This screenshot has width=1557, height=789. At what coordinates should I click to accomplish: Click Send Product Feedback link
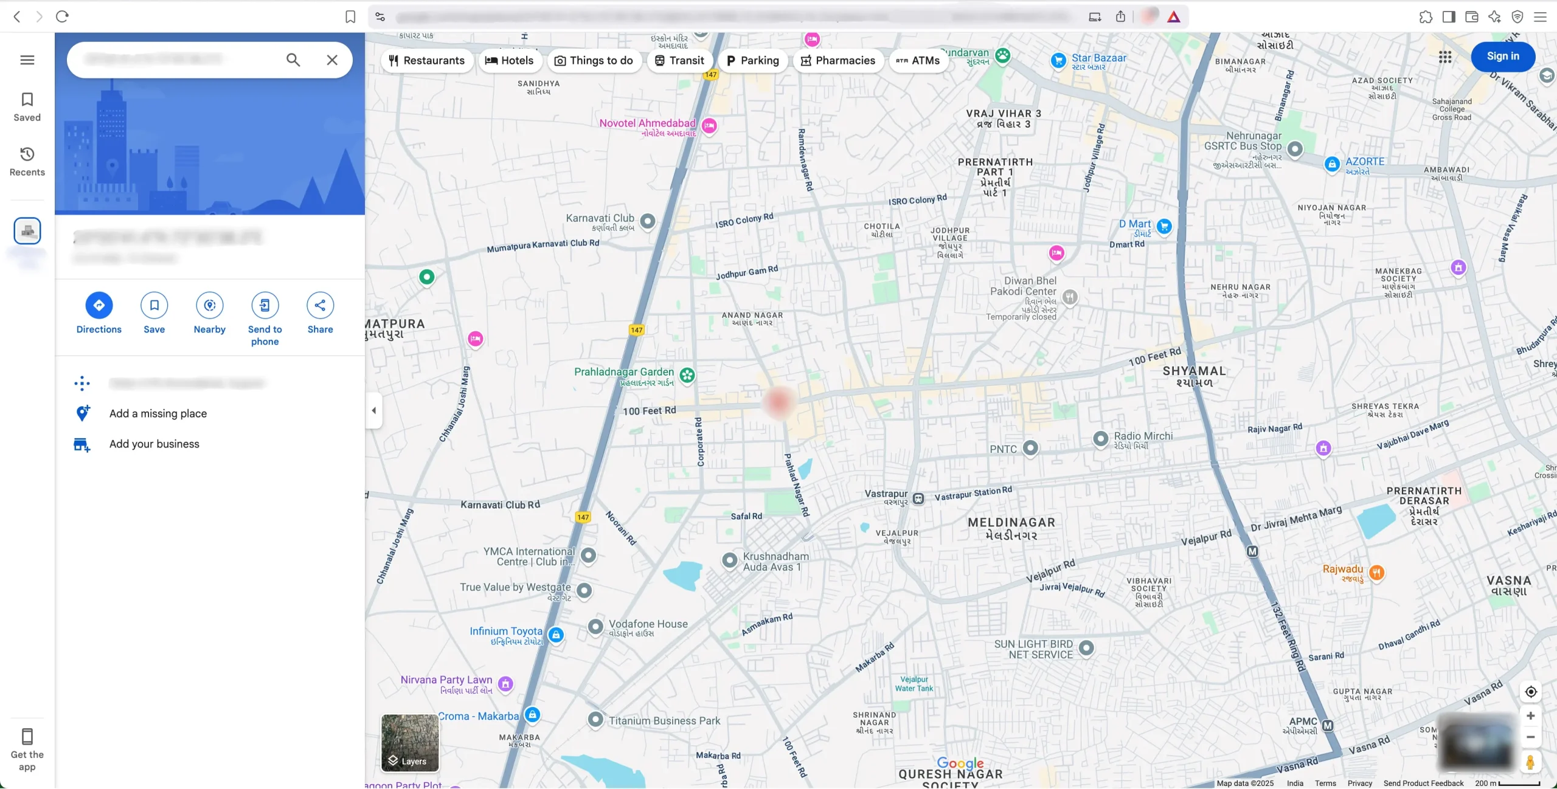tap(1423, 784)
